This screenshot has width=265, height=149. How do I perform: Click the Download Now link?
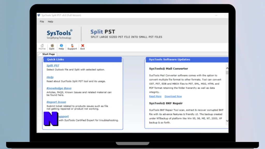(x=173, y=96)
